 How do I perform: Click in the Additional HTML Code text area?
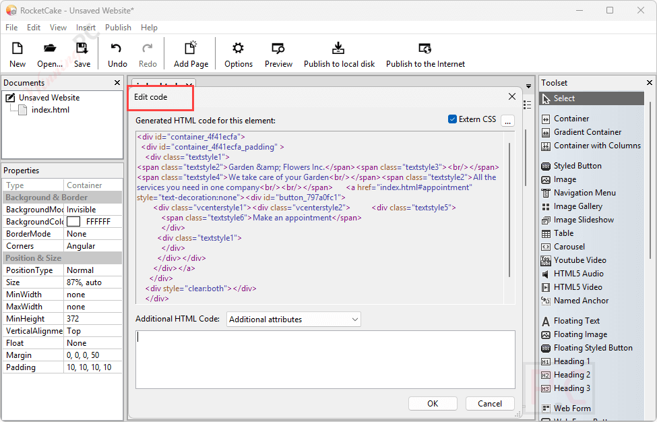pos(325,359)
